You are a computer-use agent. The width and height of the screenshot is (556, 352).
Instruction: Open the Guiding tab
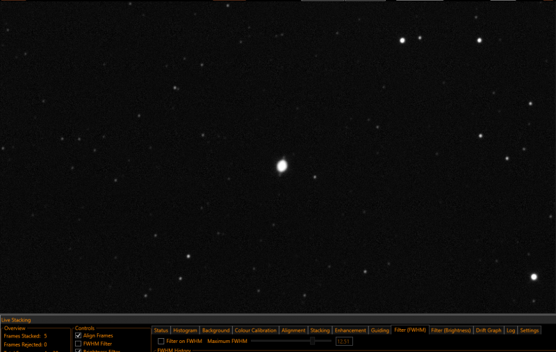tap(379, 330)
